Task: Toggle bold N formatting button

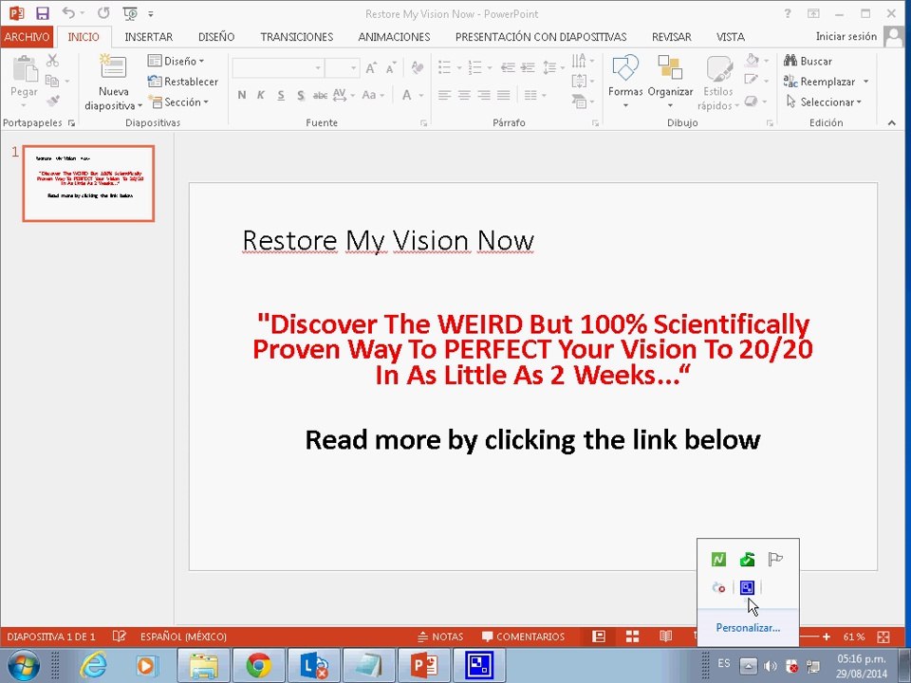Action: coord(242,95)
